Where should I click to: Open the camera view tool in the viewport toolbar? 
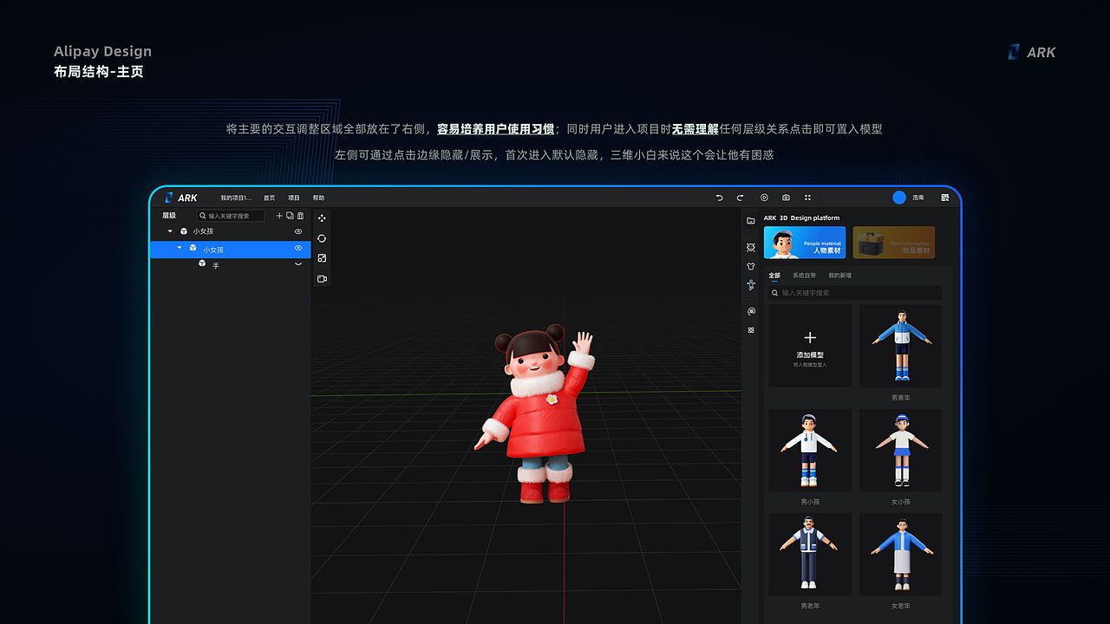322,277
